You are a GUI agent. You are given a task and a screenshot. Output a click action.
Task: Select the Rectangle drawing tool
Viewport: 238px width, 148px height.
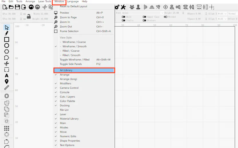7,39
